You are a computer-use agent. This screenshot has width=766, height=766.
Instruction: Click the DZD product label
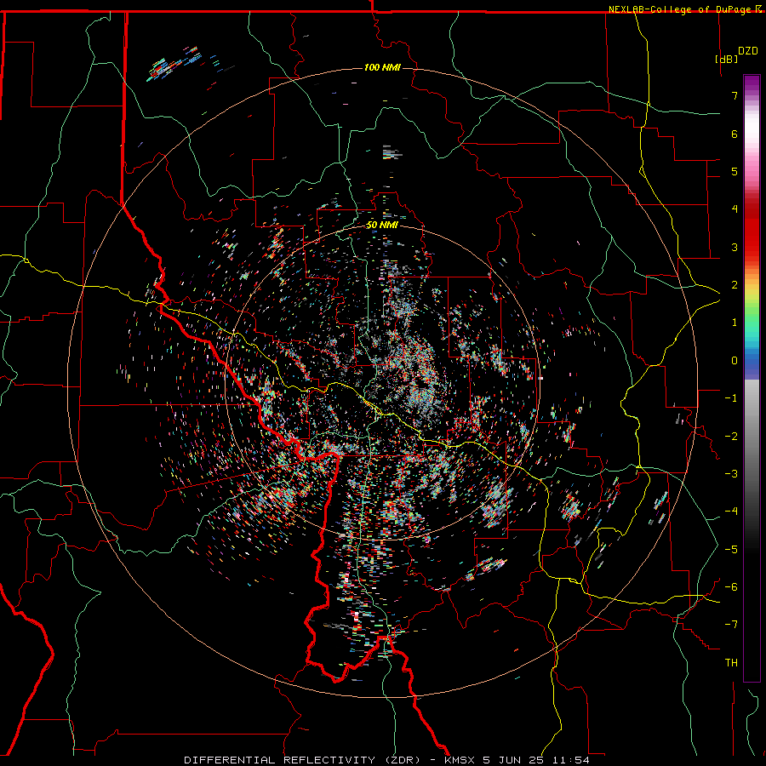pos(748,51)
